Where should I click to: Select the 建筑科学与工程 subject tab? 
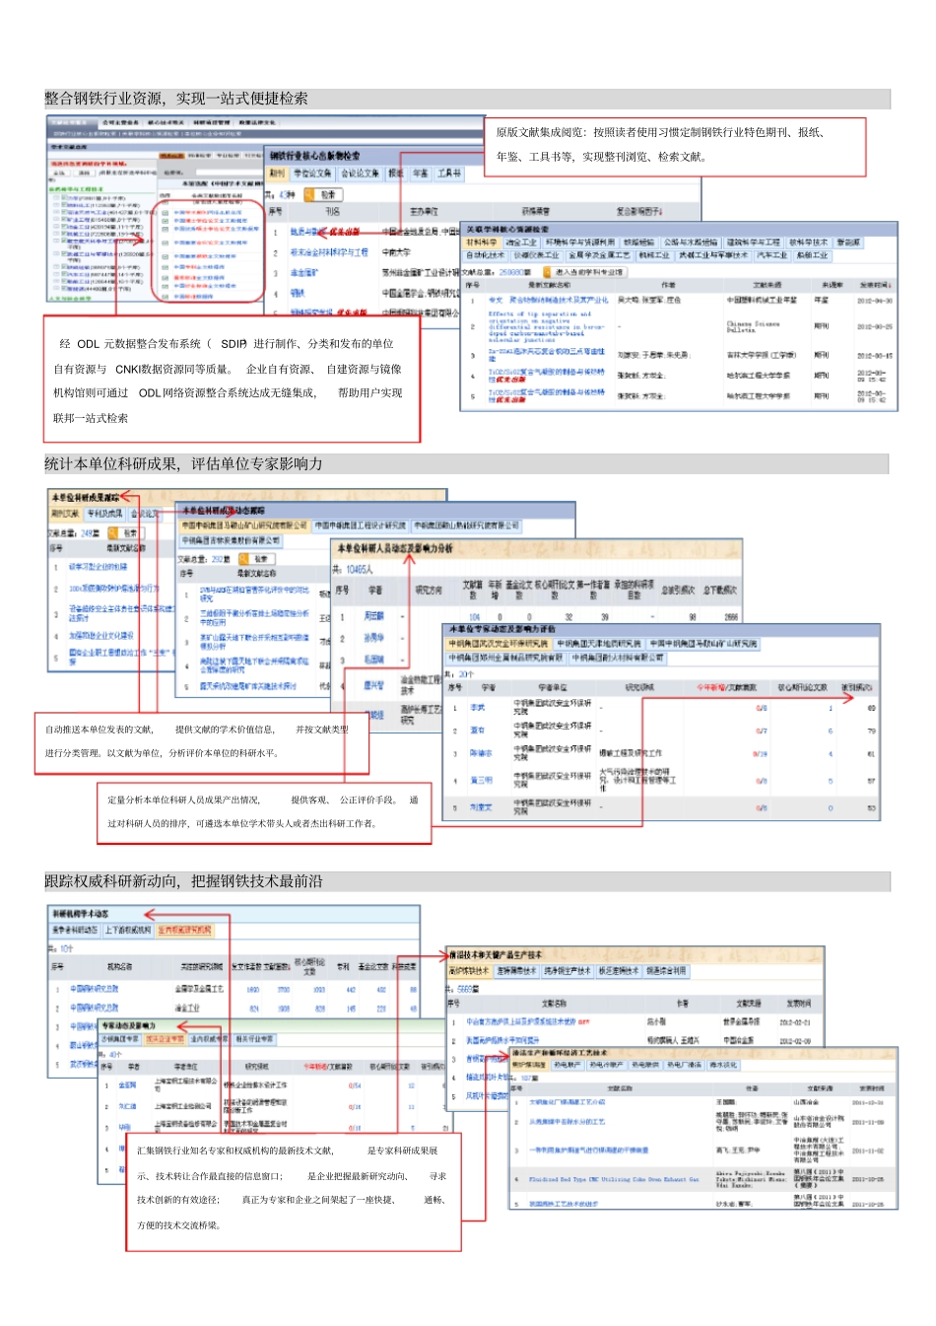[754, 243]
